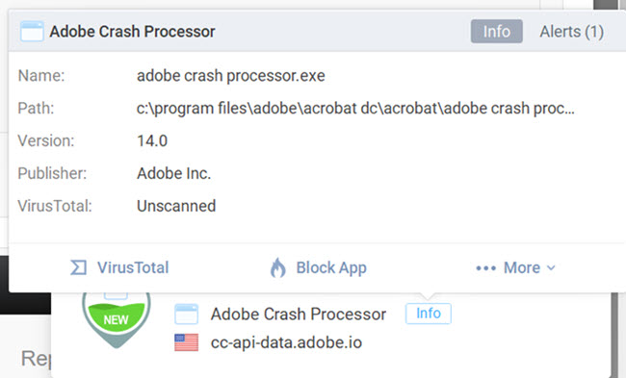Click Block App button text

pos(331,268)
